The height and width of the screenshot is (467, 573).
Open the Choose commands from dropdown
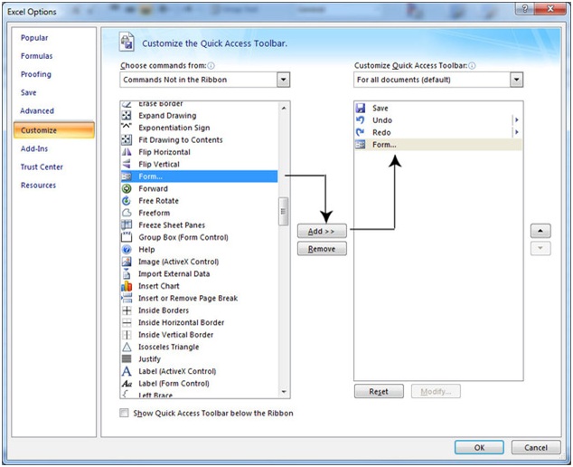coord(284,80)
